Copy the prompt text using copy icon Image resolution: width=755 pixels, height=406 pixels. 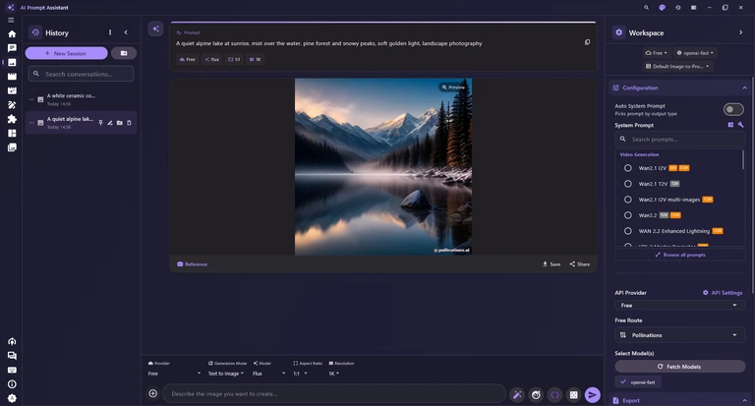pyautogui.click(x=588, y=42)
